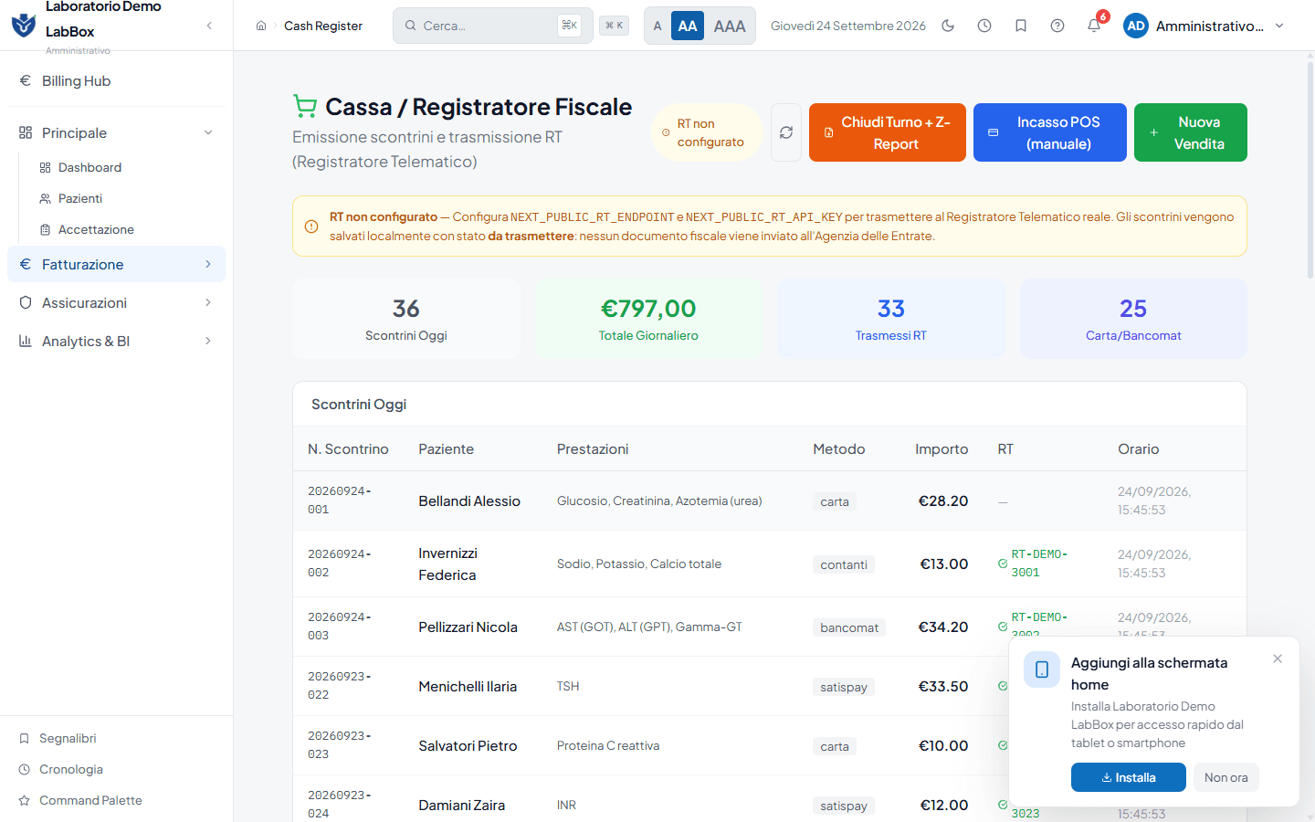Select small text size A

tap(657, 26)
